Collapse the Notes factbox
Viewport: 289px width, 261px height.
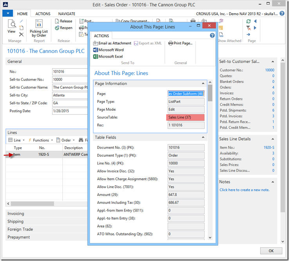273,182
